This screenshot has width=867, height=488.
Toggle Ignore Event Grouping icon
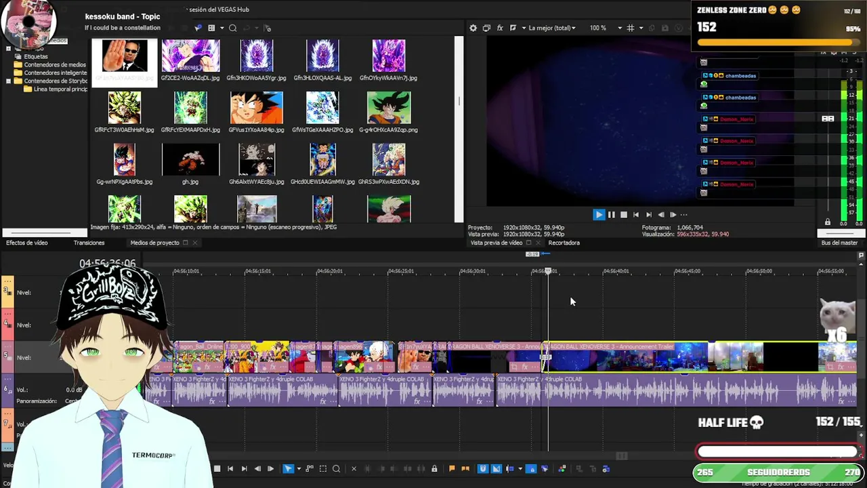544,468
